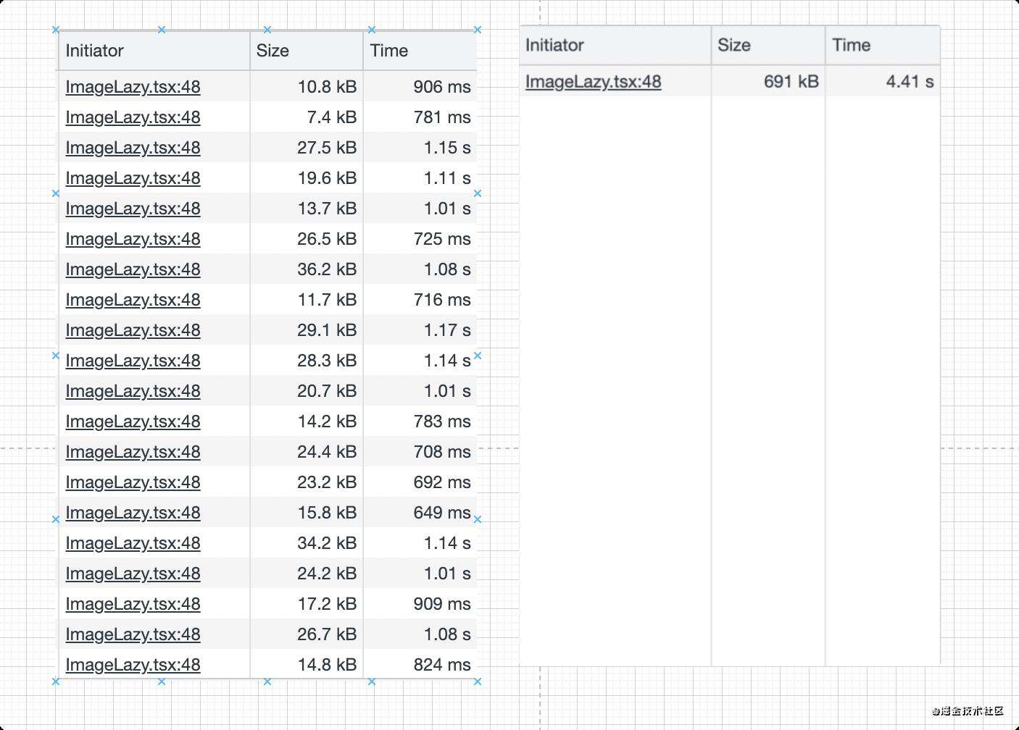
Task: Open ImageLazy.tsx:48 link in the 27.5 kB row
Action: tap(133, 148)
